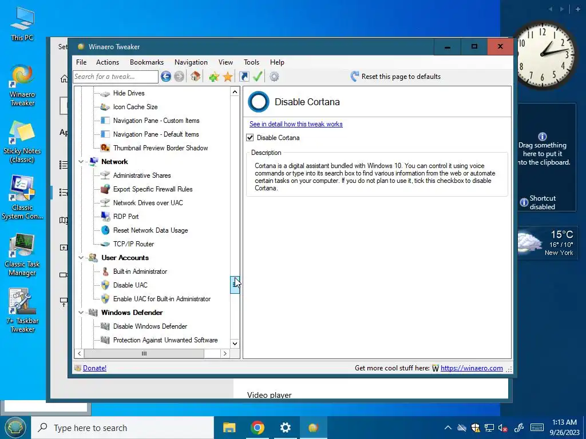Click the forward navigation arrow in toolbar
586x439 pixels.
(x=179, y=77)
